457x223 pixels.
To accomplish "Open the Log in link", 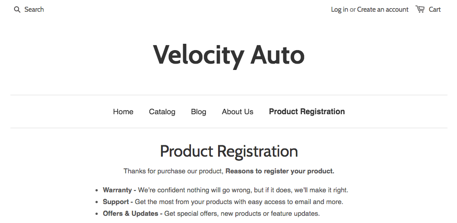I will (x=339, y=9).
